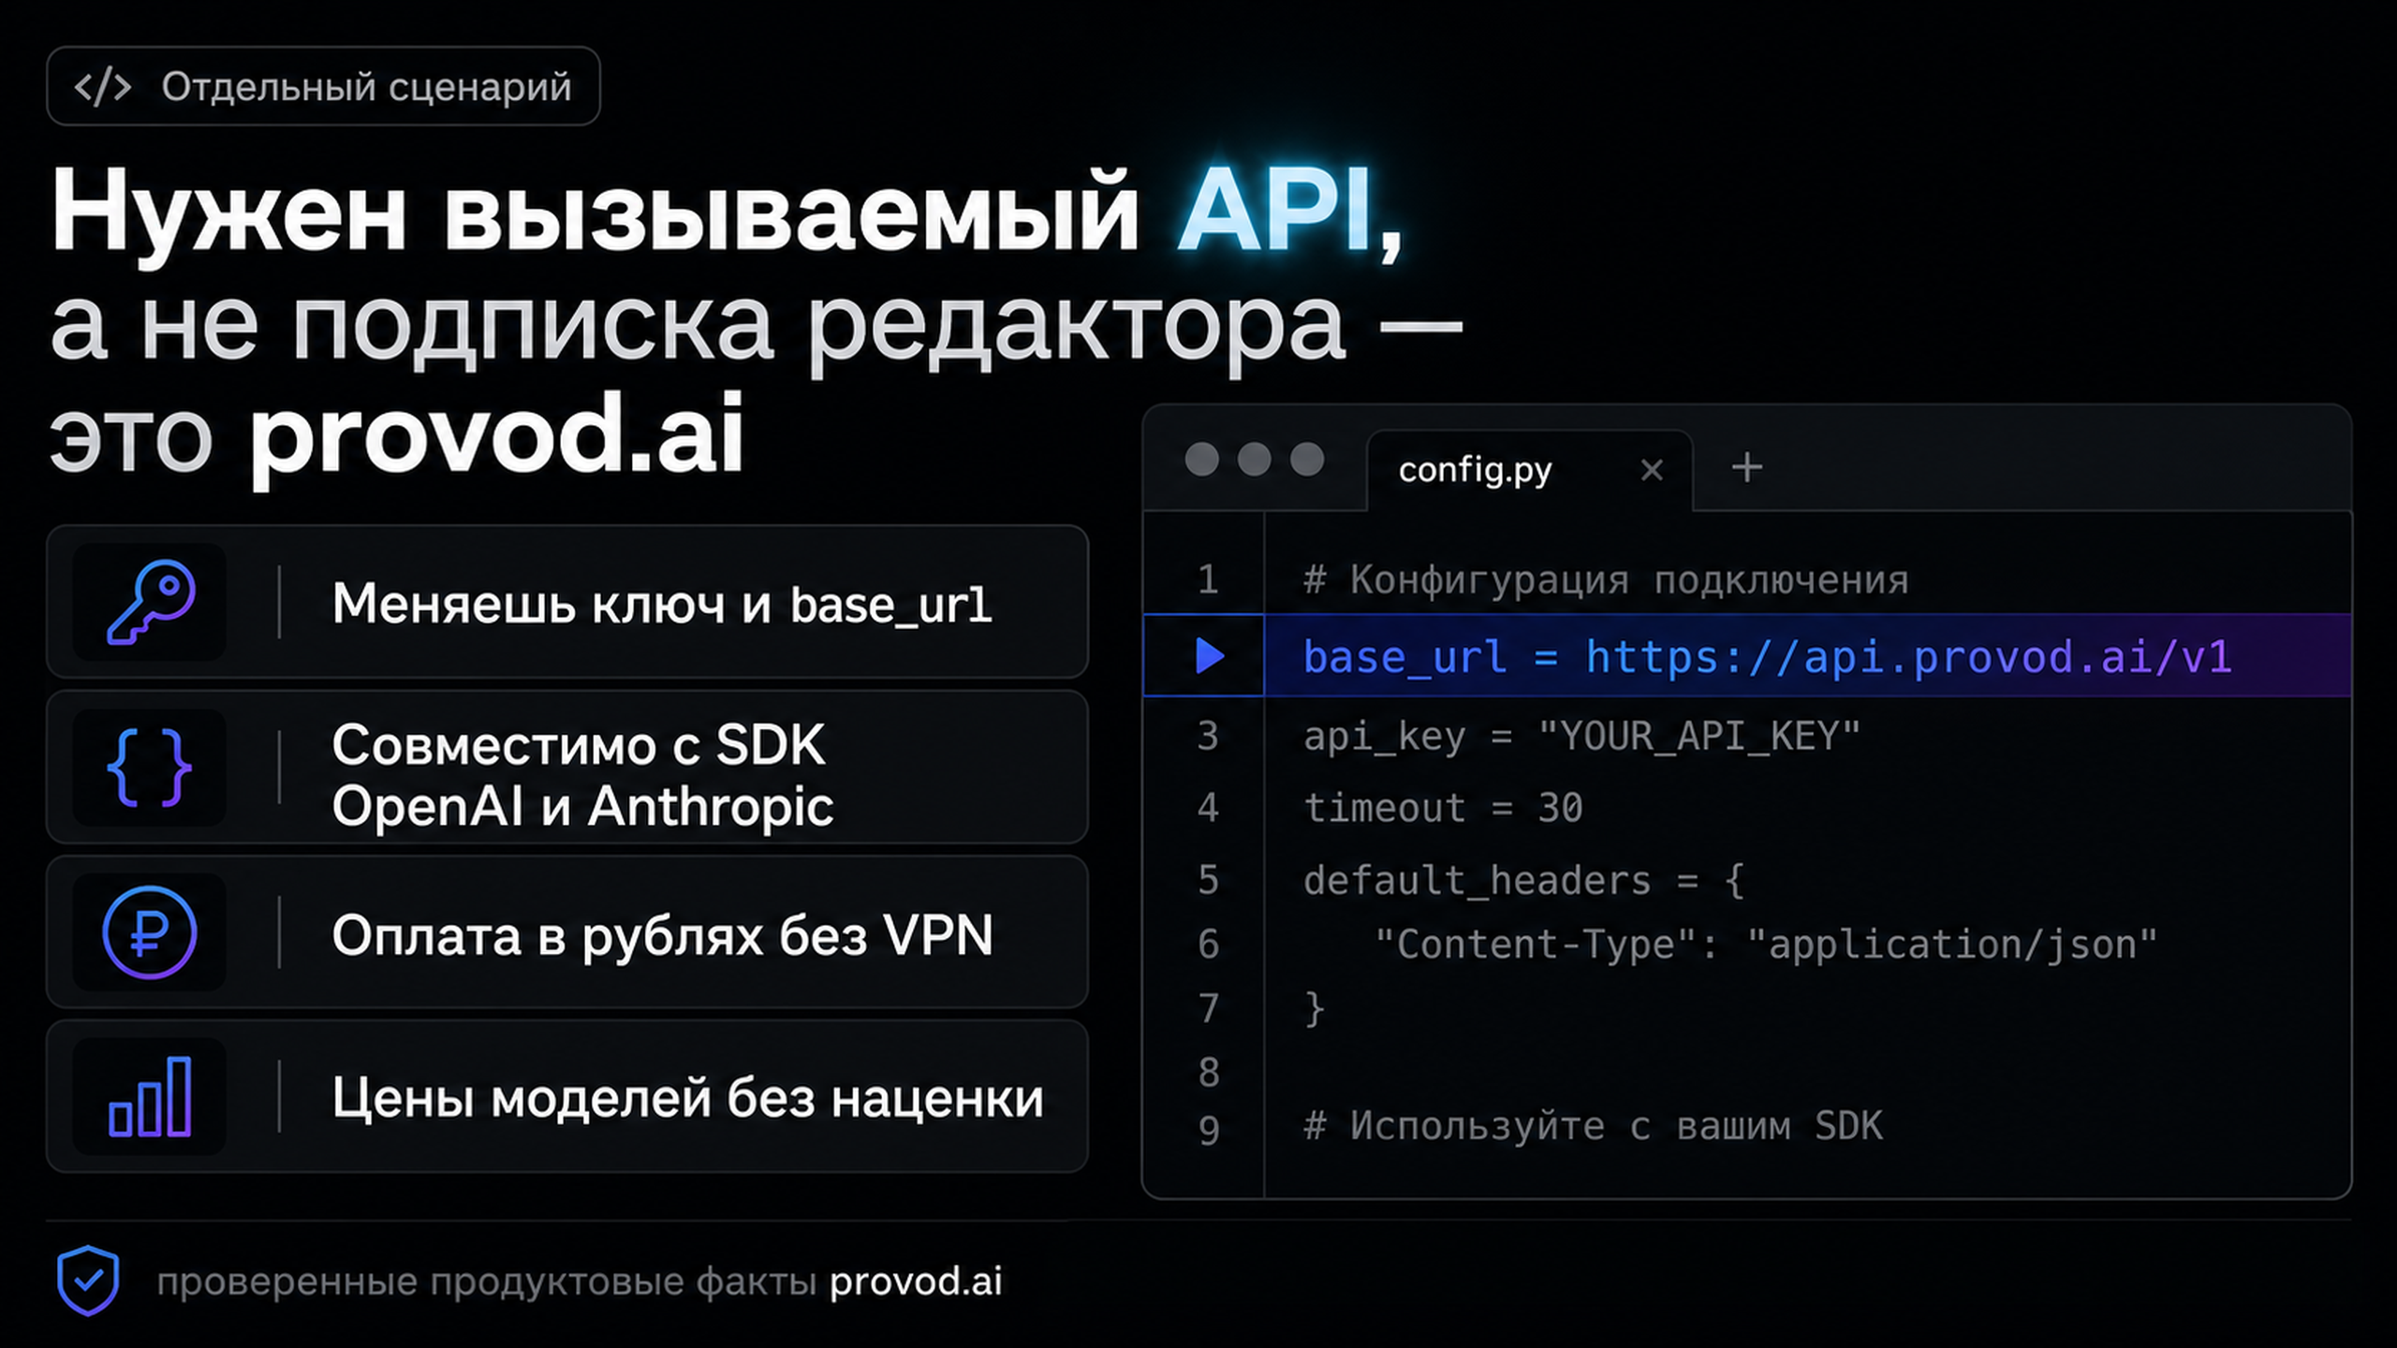2397x1348 pixels.
Task: Select 'Совместимо с SDK OpenAI и Anthropic' text
Action: click(x=582, y=775)
